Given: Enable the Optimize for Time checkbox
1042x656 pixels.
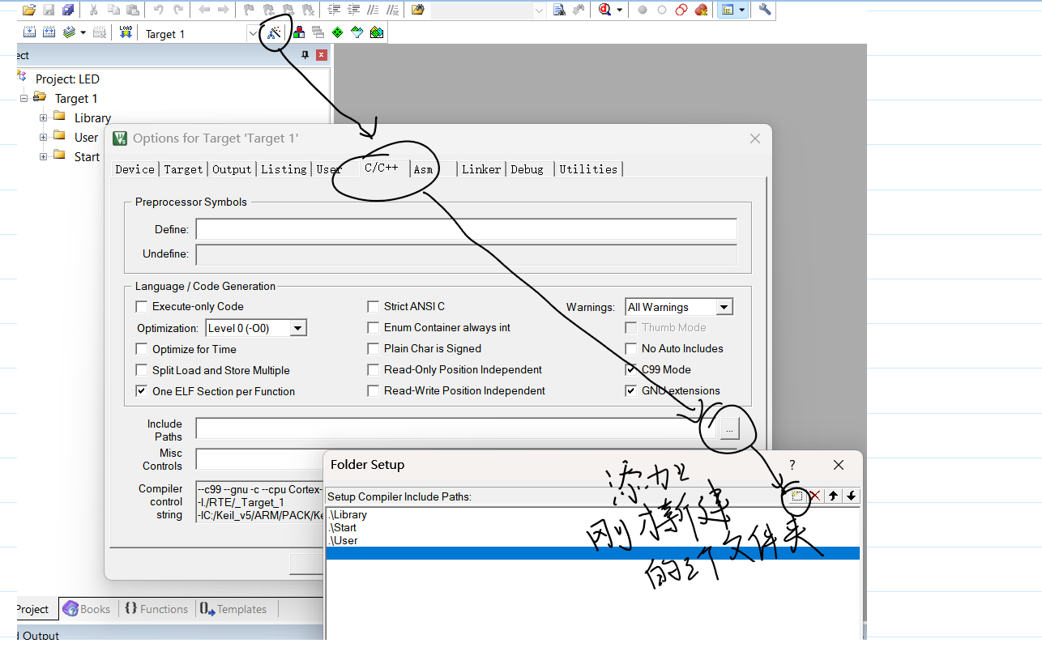Looking at the screenshot, I should coord(142,349).
